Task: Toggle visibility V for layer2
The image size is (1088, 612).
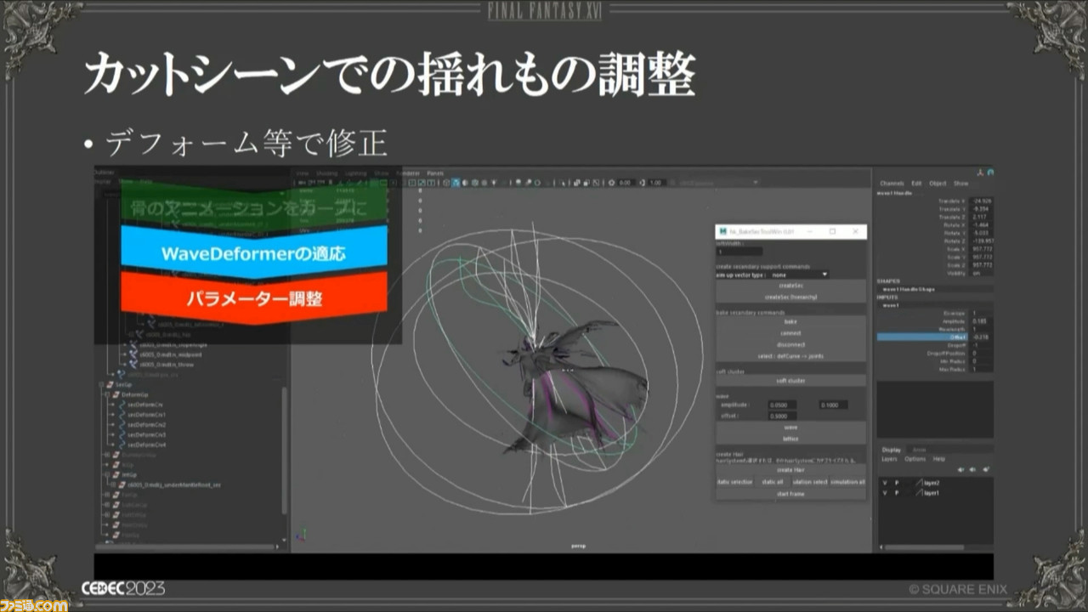Action: click(885, 483)
